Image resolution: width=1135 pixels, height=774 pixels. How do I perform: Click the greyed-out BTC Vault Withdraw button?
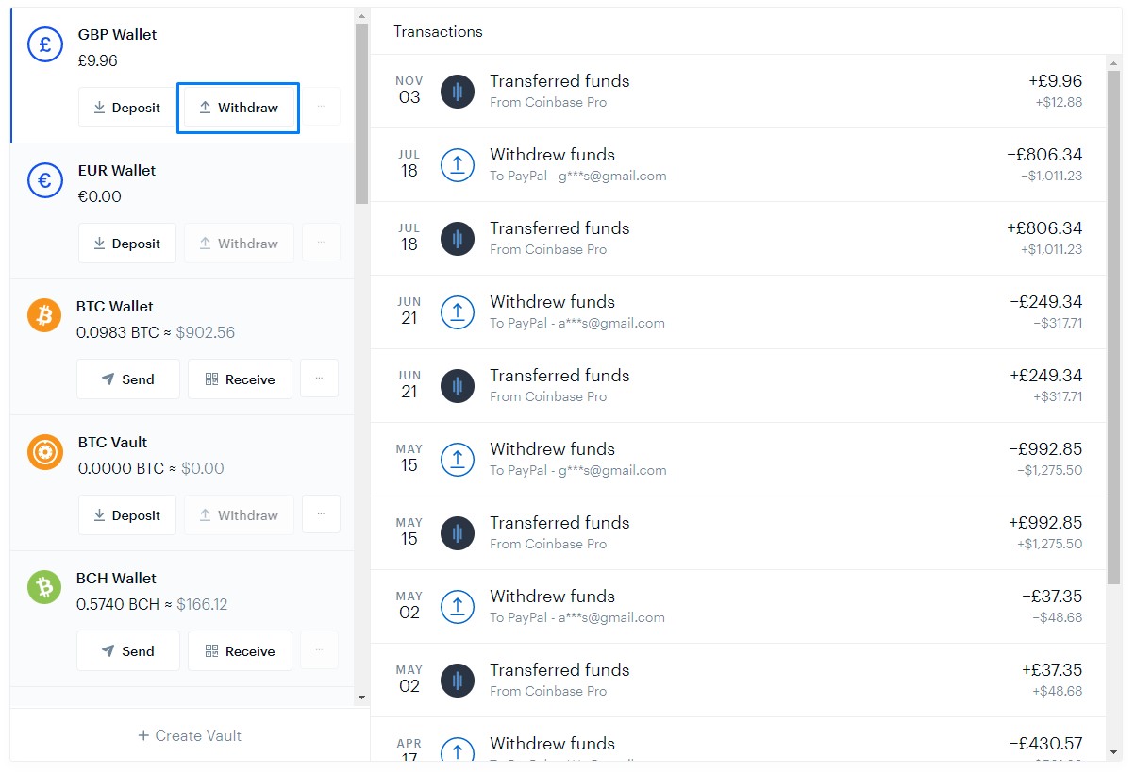[x=239, y=515]
